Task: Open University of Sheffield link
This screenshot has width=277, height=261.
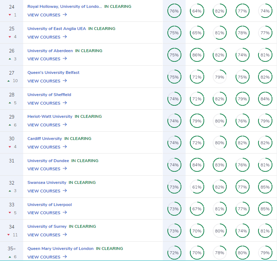Action: [x=49, y=95]
